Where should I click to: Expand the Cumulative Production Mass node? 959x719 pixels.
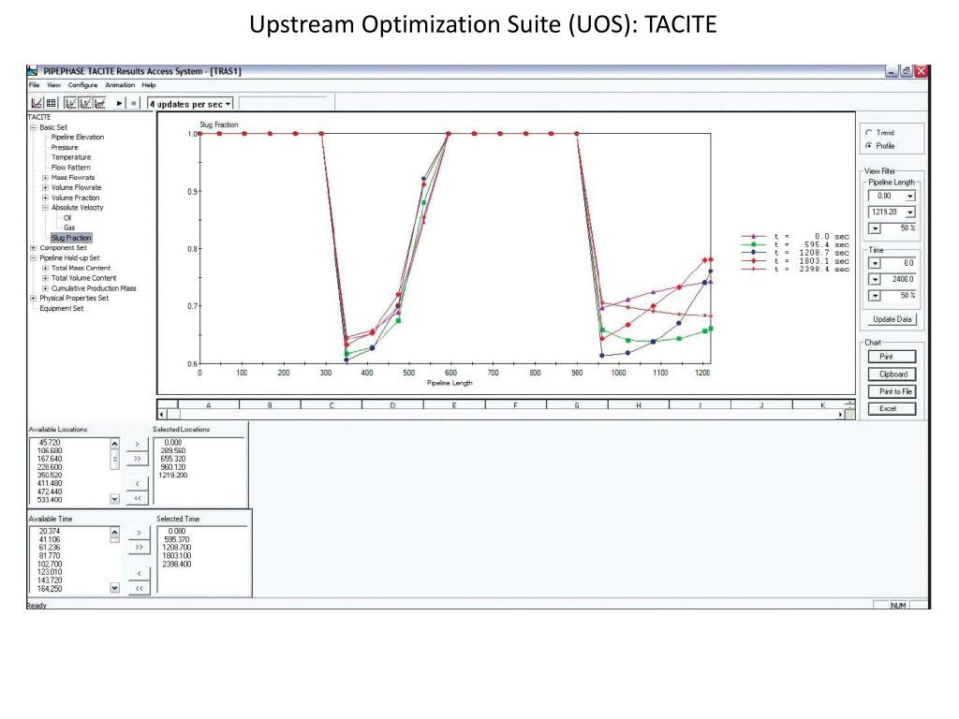[x=45, y=288]
